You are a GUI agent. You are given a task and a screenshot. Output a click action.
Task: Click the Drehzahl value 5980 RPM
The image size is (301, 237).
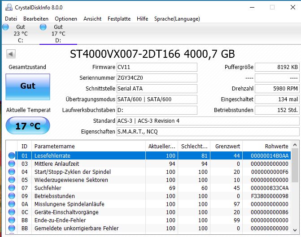point(277,89)
